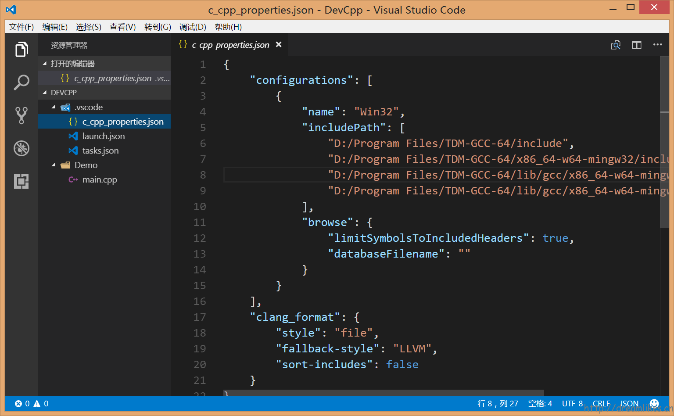Open the Search view in activity bar
The image size is (674, 416).
tap(22, 82)
